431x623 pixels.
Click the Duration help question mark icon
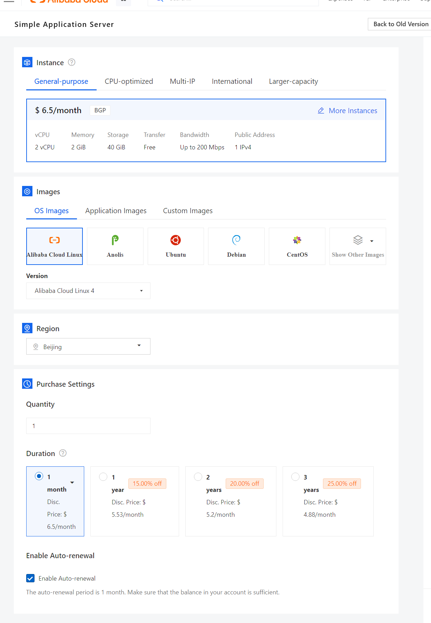coord(63,453)
